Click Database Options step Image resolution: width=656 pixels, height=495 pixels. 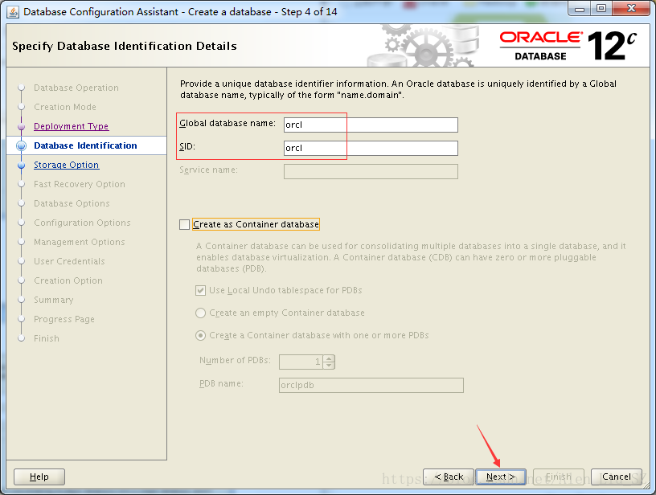[72, 203]
